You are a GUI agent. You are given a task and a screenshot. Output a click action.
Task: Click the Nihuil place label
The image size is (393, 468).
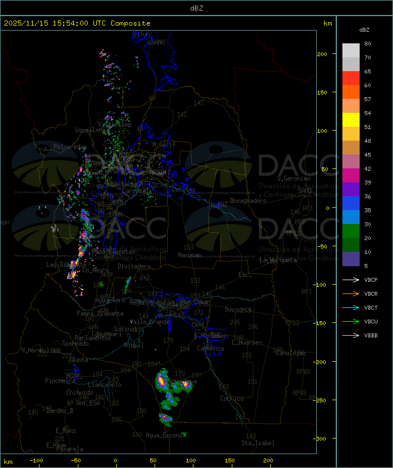click(134, 345)
